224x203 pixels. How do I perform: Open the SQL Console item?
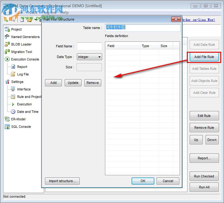pos(21,127)
